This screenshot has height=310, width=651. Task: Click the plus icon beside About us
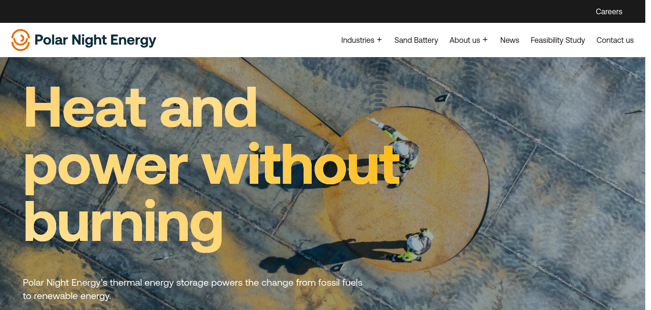(485, 40)
